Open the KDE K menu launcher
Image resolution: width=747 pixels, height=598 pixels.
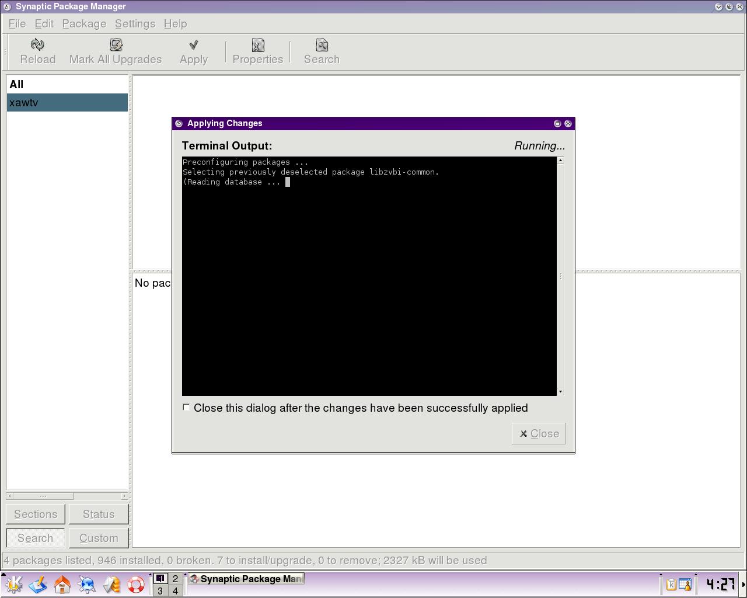pyautogui.click(x=13, y=584)
